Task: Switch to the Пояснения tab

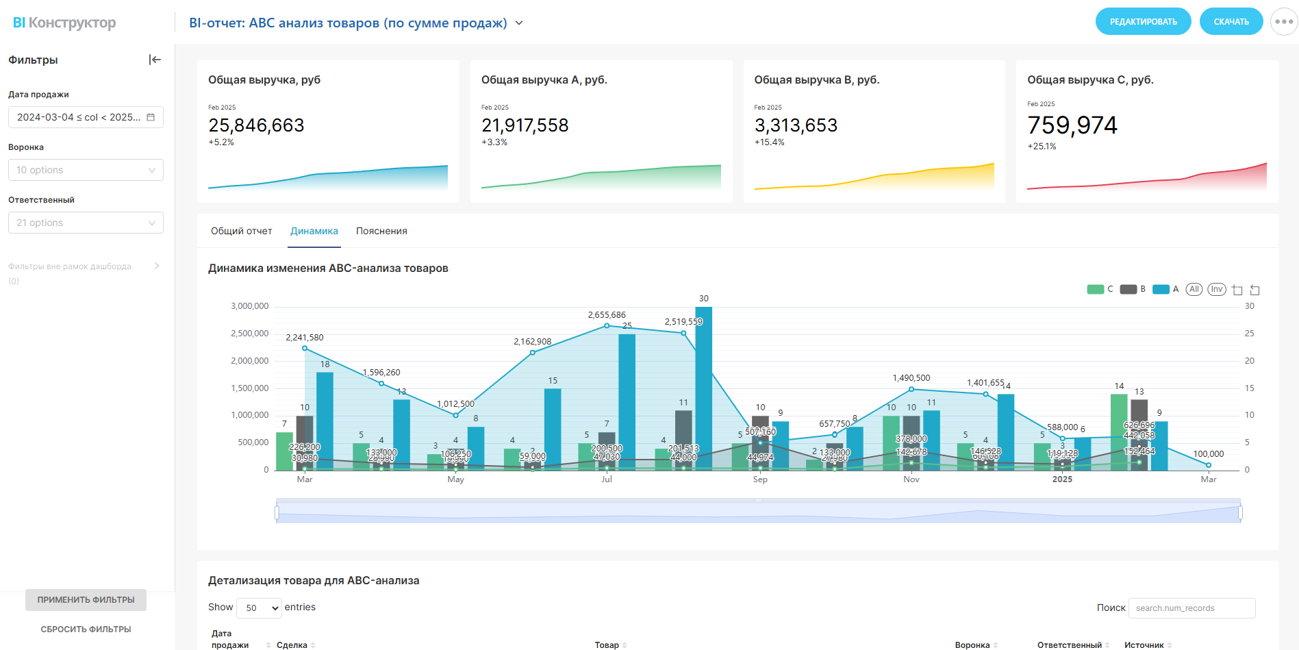Action: coord(381,232)
